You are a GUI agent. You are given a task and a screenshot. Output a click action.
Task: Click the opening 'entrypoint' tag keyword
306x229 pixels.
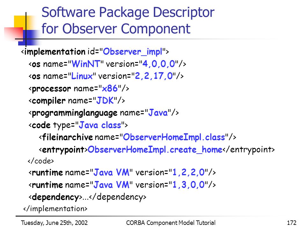[63, 150]
